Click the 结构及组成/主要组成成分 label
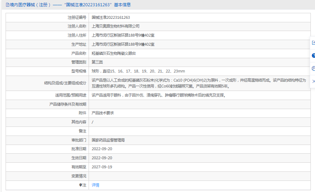This screenshot has width=315, height=192. click(x=65, y=83)
